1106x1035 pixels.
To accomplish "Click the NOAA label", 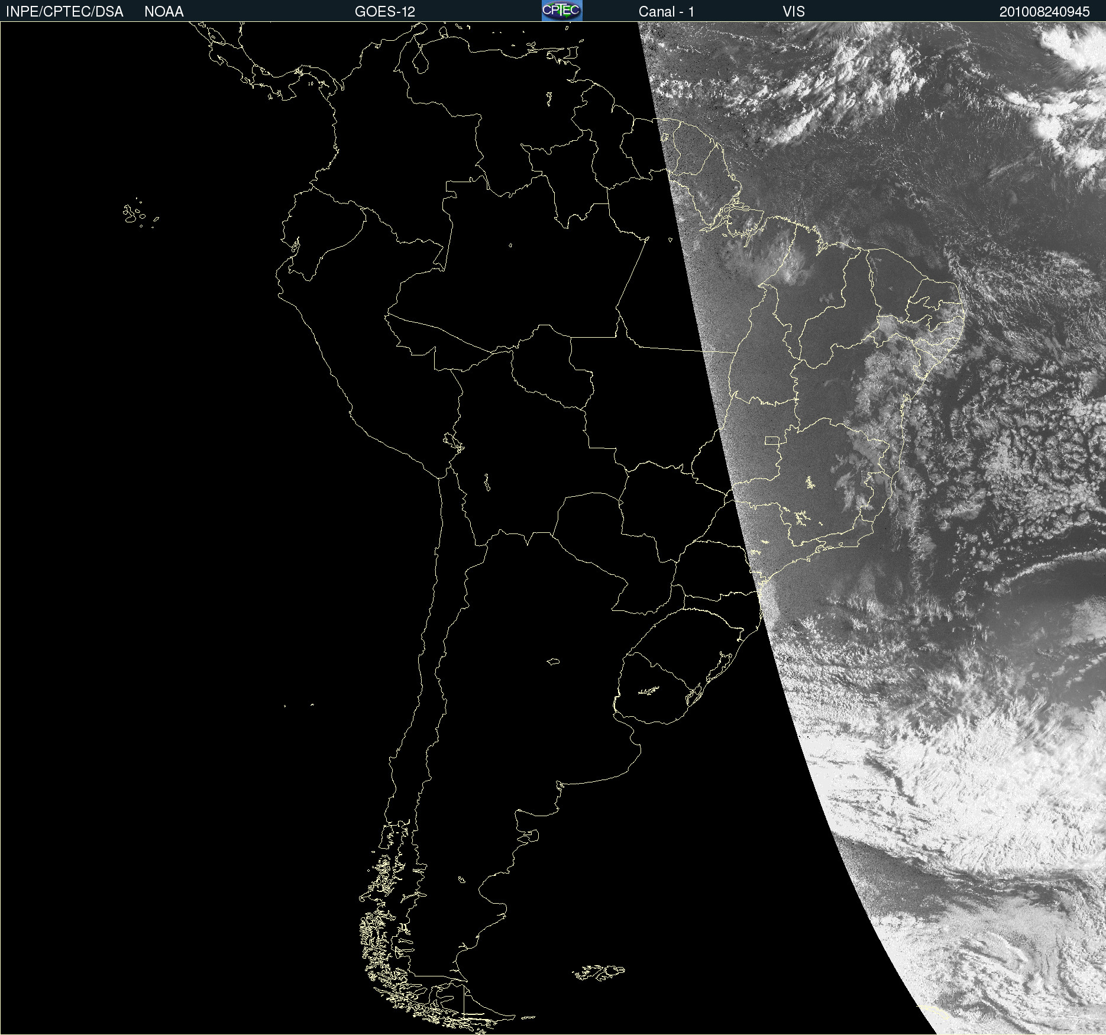I will [164, 12].
